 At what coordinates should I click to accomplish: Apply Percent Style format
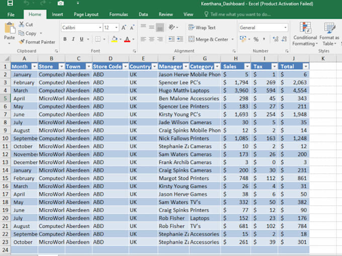pyautogui.click(x=256, y=39)
